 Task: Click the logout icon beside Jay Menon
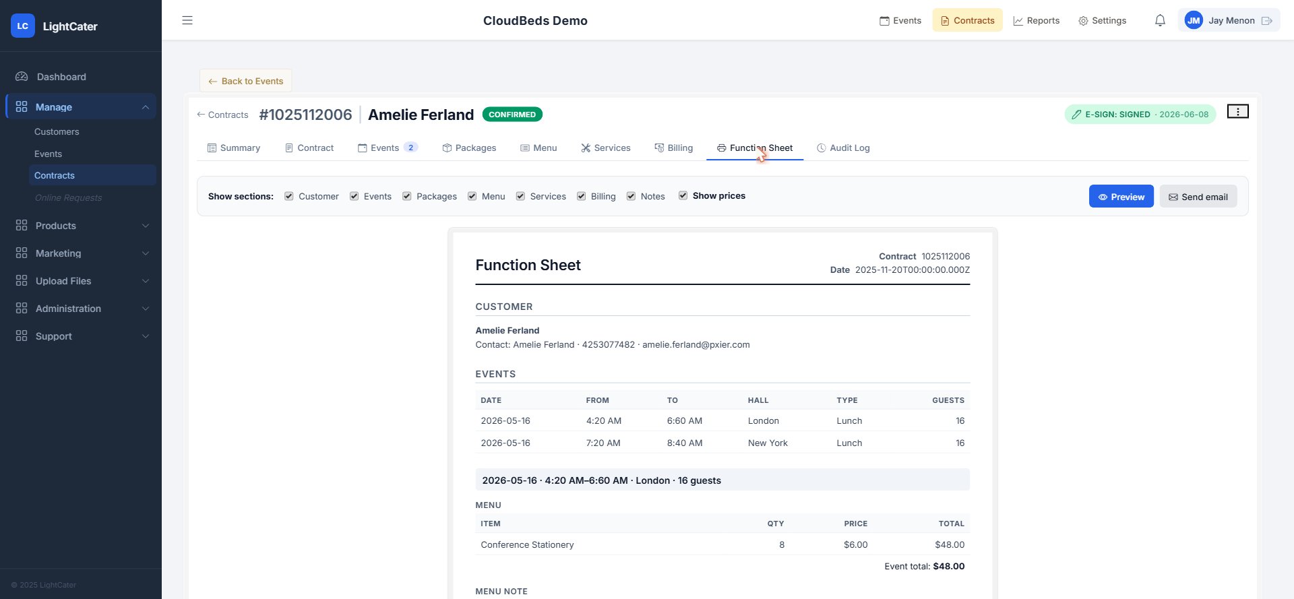point(1267,20)
